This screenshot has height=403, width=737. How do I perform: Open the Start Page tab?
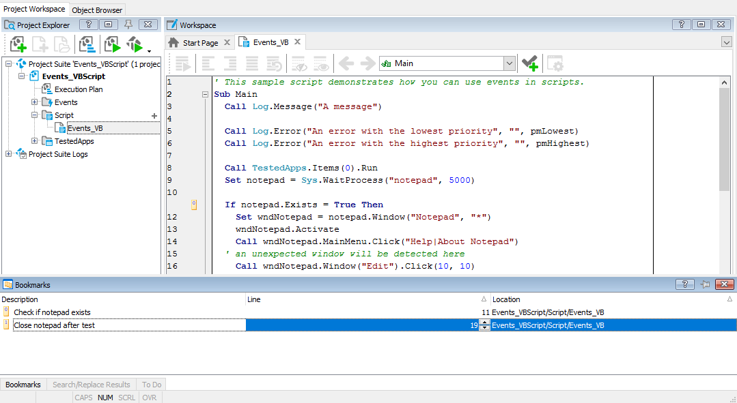(x=200, y=42)
